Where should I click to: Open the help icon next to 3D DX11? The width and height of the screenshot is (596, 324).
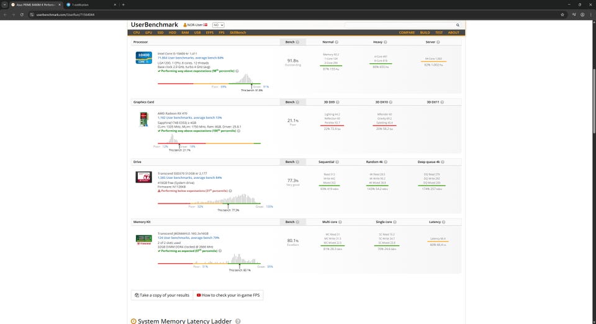pyautogui.click(x=442, y=102)
